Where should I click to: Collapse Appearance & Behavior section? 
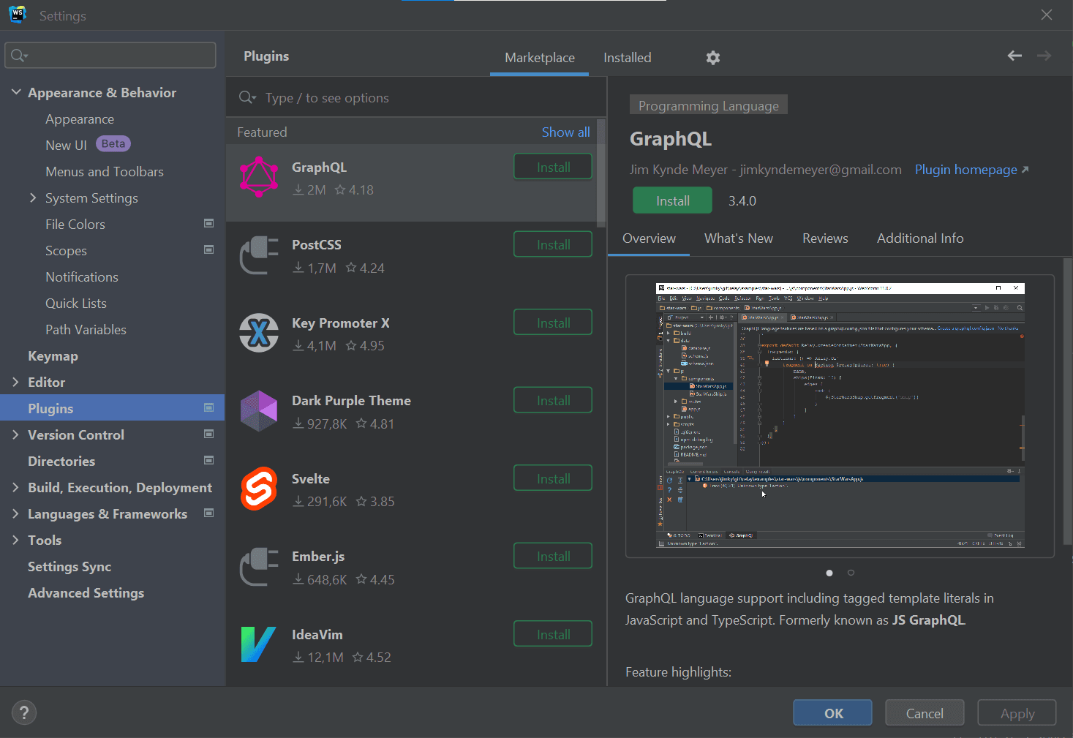click(x=16, y=92)
